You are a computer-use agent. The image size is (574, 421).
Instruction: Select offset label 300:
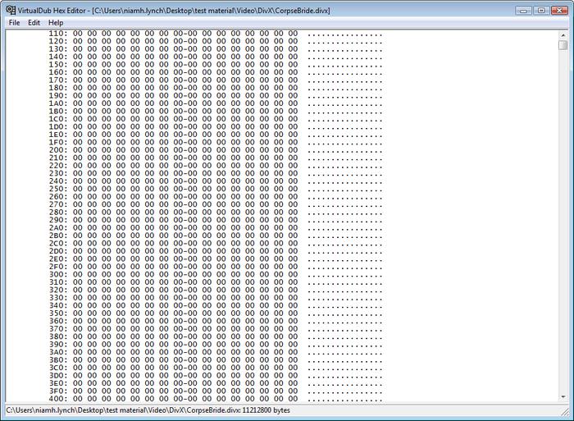58,274
